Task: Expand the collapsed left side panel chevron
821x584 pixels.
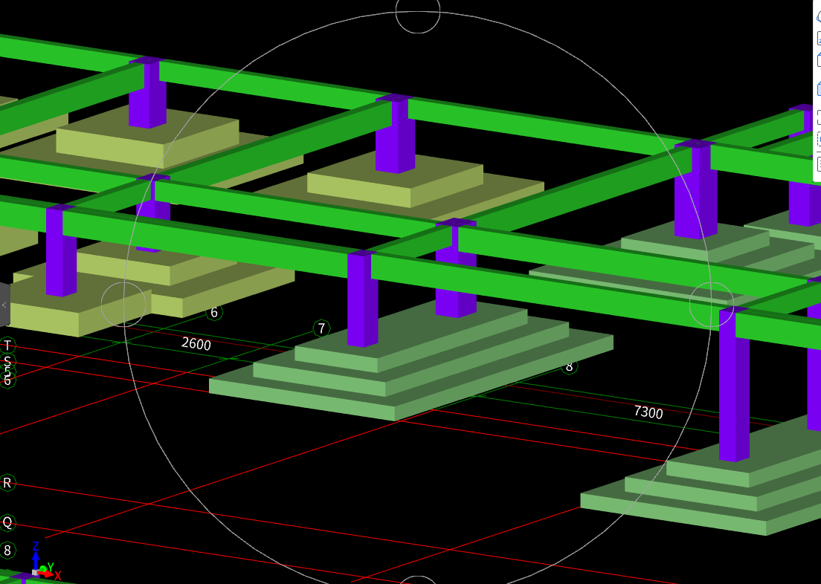Action: point(4,305)
